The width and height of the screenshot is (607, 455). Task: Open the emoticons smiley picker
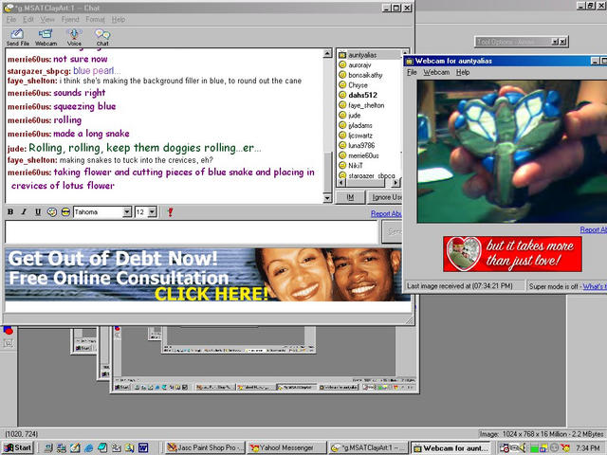click(65, 211)
